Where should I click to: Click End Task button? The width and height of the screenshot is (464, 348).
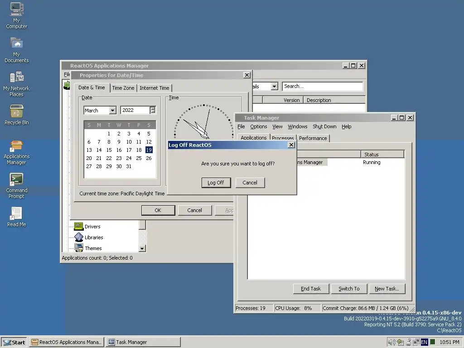point(311,289)
